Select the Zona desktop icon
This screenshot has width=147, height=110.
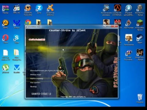[39, 9]
